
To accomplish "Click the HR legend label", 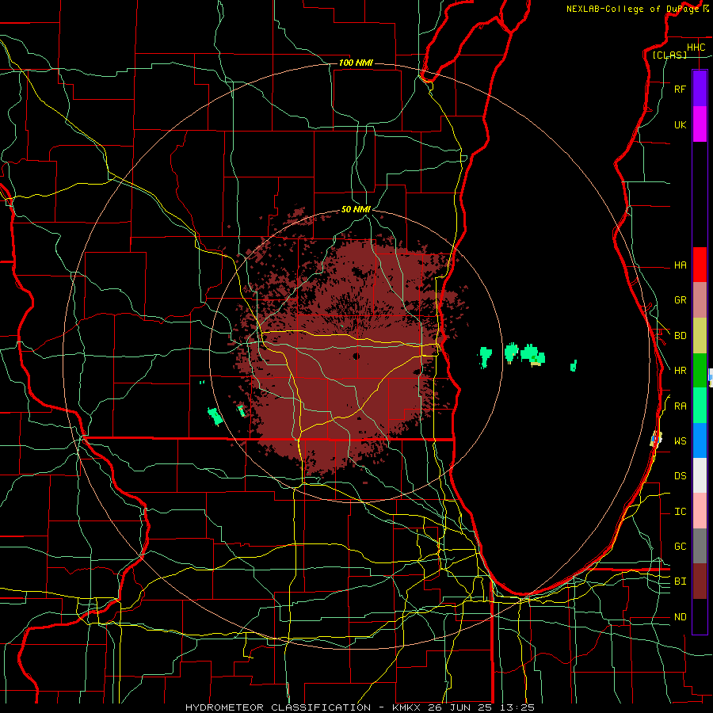I will (680, 371).
